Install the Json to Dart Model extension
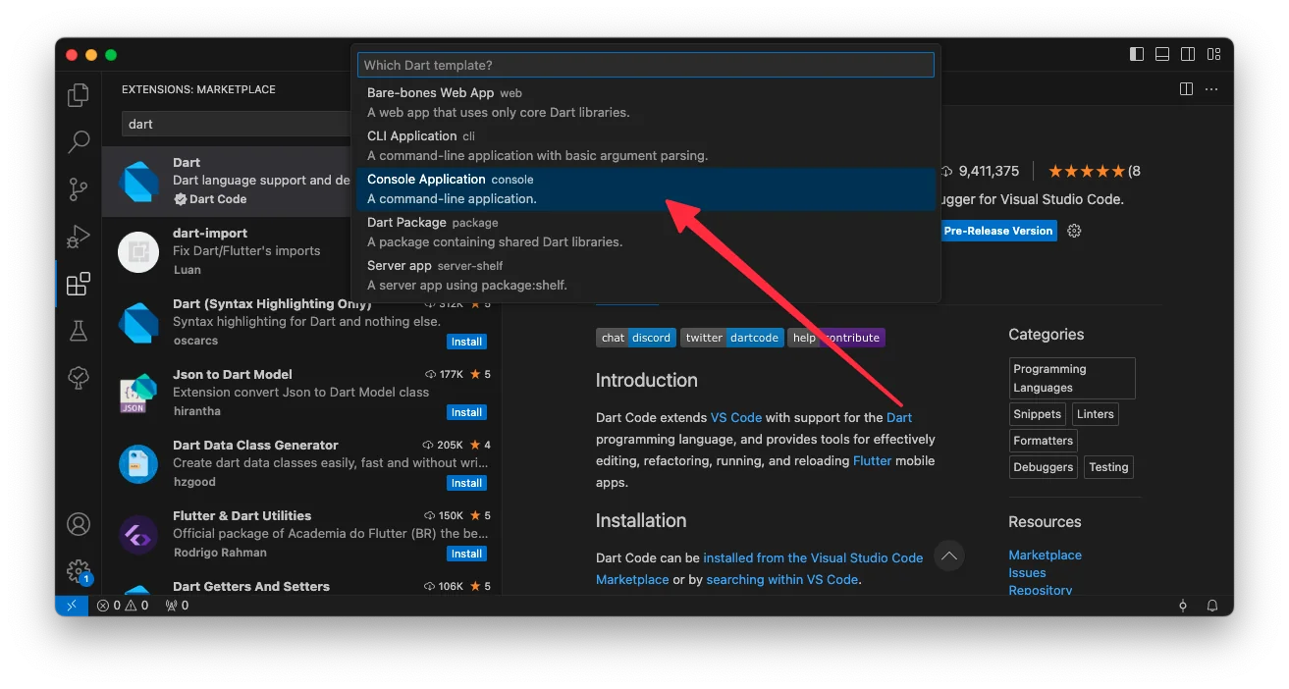The image size is (1289, 689). [x=466, y=412]
